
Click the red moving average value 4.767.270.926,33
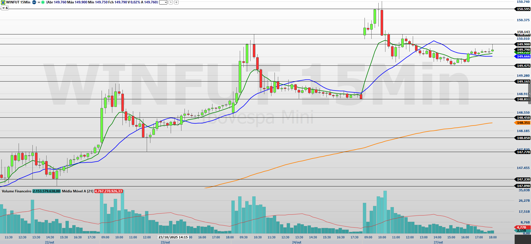pyautogui.click(x=108, y=191)
